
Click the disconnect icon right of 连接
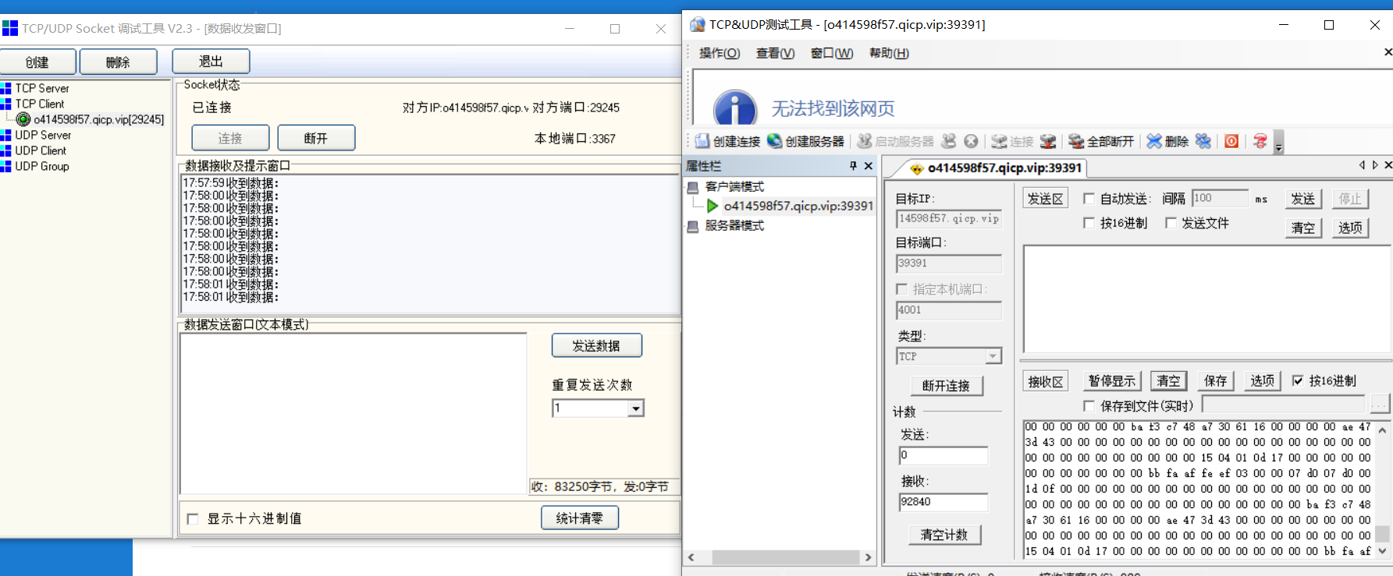coord(1048,141)
